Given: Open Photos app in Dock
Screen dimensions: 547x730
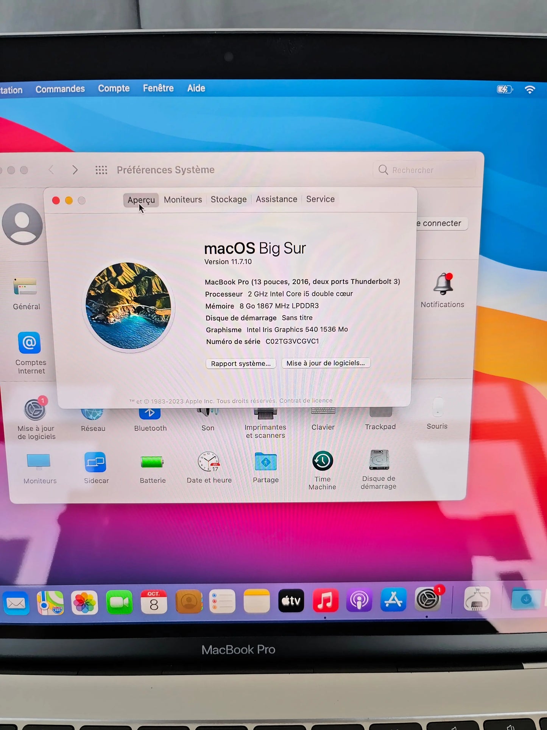Looking at the screenshot, I should pyautogui.click(x=84, y=602).
